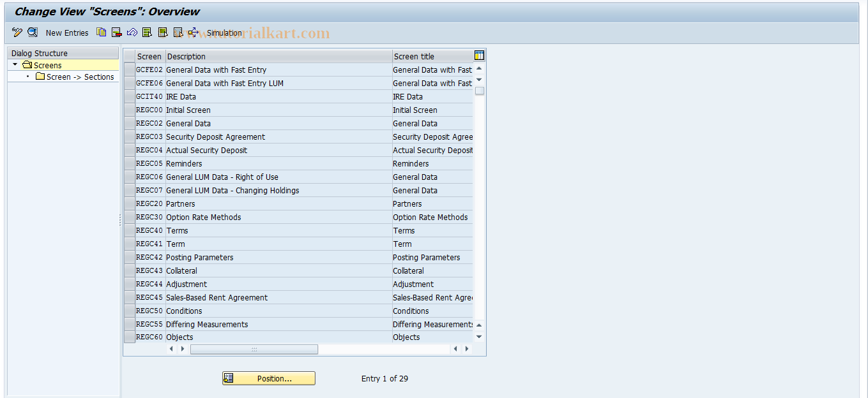Click the left horizontal scrollbar thumb
Viewport: 868px width, 398px height.
coord(254,349)
